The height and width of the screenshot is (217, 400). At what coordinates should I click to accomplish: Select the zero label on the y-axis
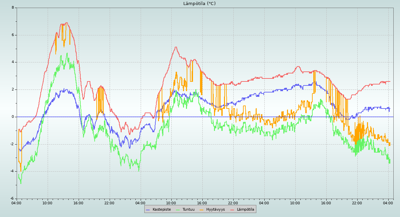[x=13, y=117]
